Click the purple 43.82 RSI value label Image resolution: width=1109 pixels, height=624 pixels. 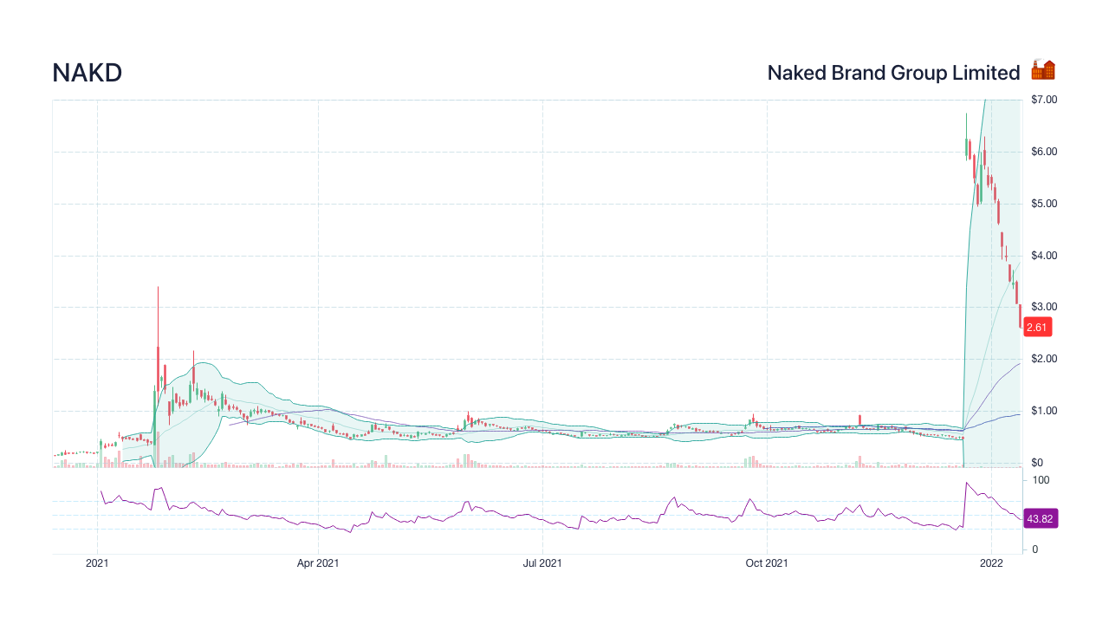tap(1040, 518)
